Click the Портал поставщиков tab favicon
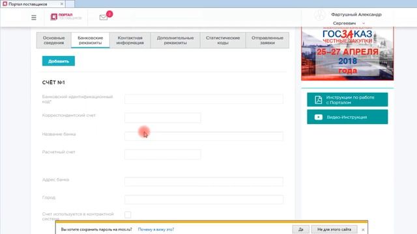The height and width of the screenshot is (234, 417). point(5,4)
